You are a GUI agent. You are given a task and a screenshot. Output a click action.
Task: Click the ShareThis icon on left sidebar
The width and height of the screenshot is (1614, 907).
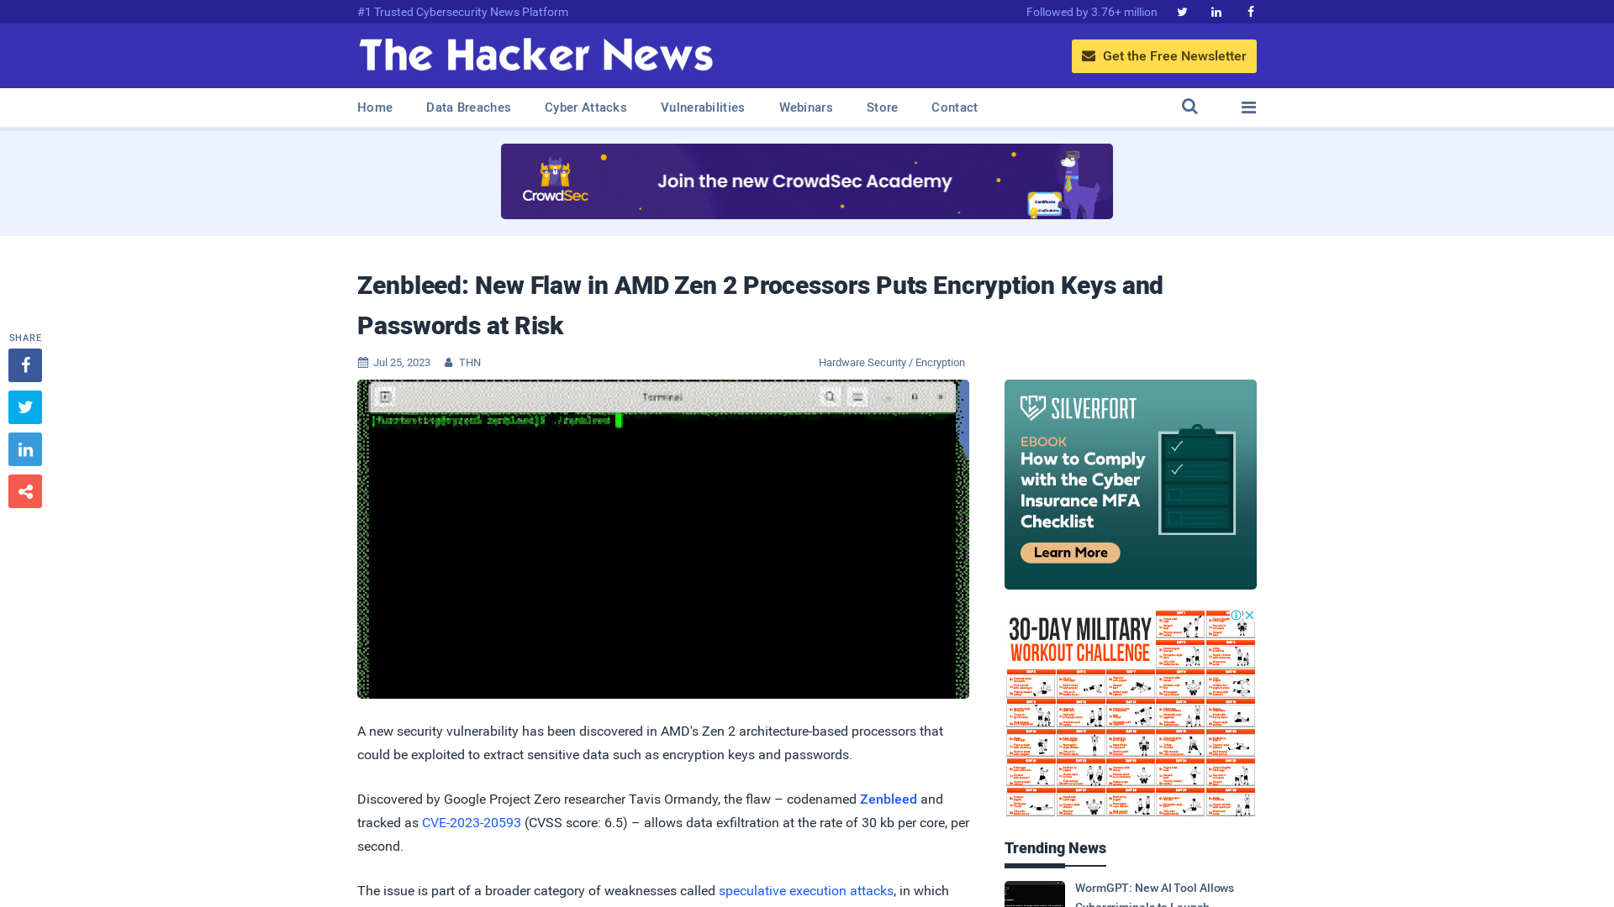[24, 490]
